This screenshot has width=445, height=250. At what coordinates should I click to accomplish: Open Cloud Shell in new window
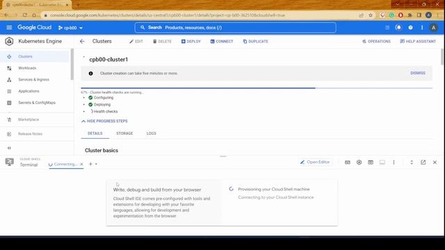(x=423, y=162)
